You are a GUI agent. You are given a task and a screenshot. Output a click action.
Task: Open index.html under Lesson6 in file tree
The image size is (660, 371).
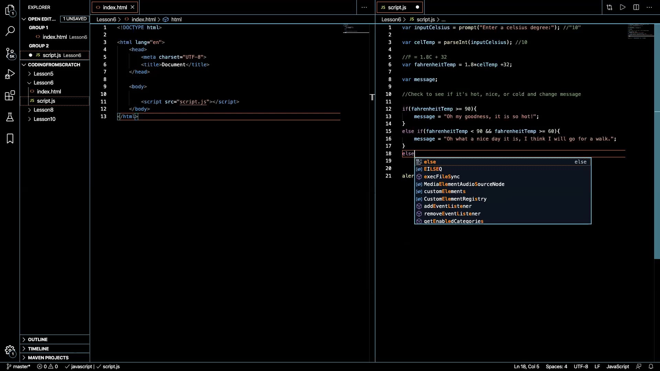(49, 92)
